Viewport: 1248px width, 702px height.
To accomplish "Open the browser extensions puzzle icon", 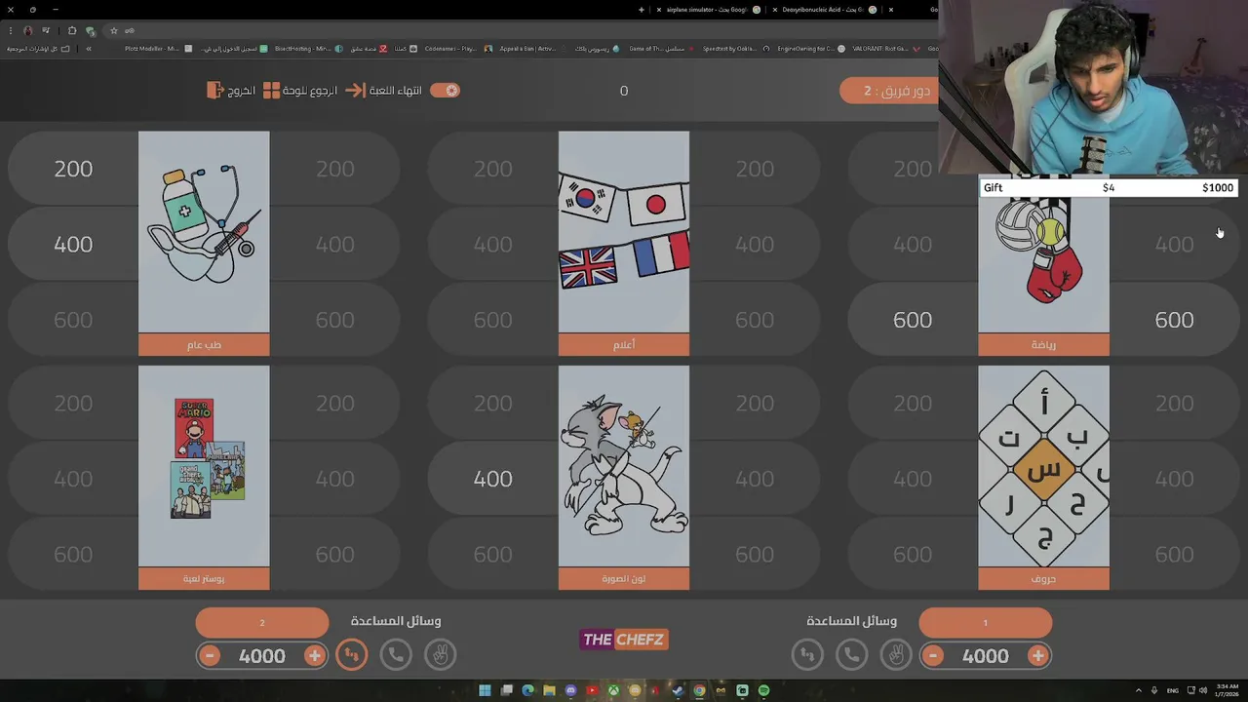I will 71,30.
